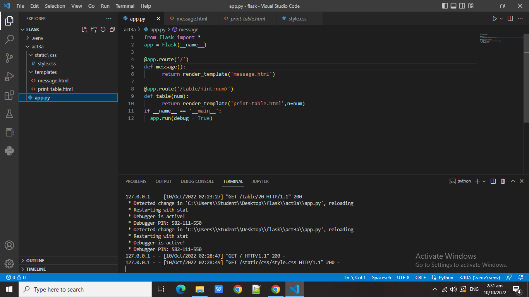This screenshot has height=297, width=529.
Task: Click the Run Python File icon
Action: coord(495,18)
